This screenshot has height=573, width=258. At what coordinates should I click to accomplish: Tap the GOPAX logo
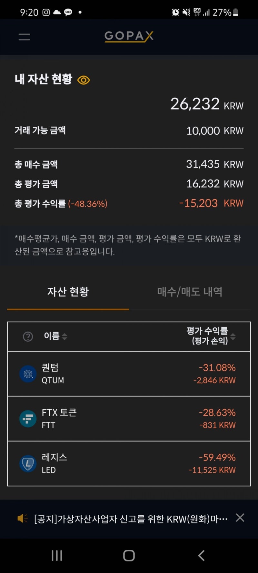pyautogui.click(x=129, y=36)
